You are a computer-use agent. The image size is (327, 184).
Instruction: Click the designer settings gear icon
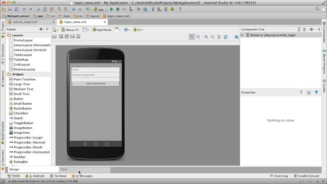[x=236, y=37]
